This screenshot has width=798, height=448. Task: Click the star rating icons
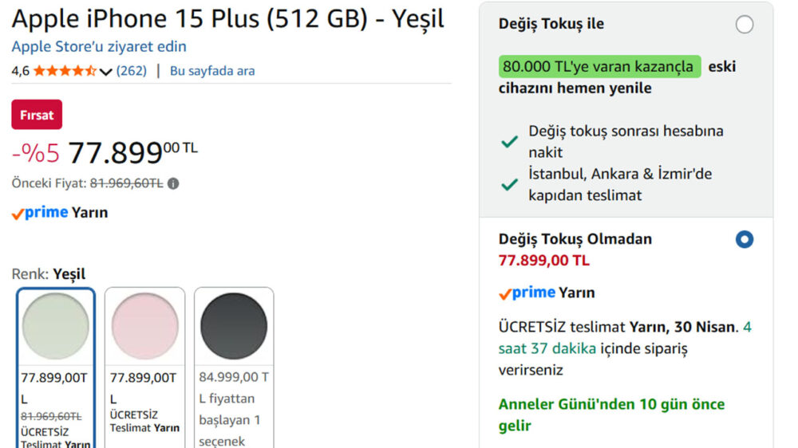[x=65, y=71]
